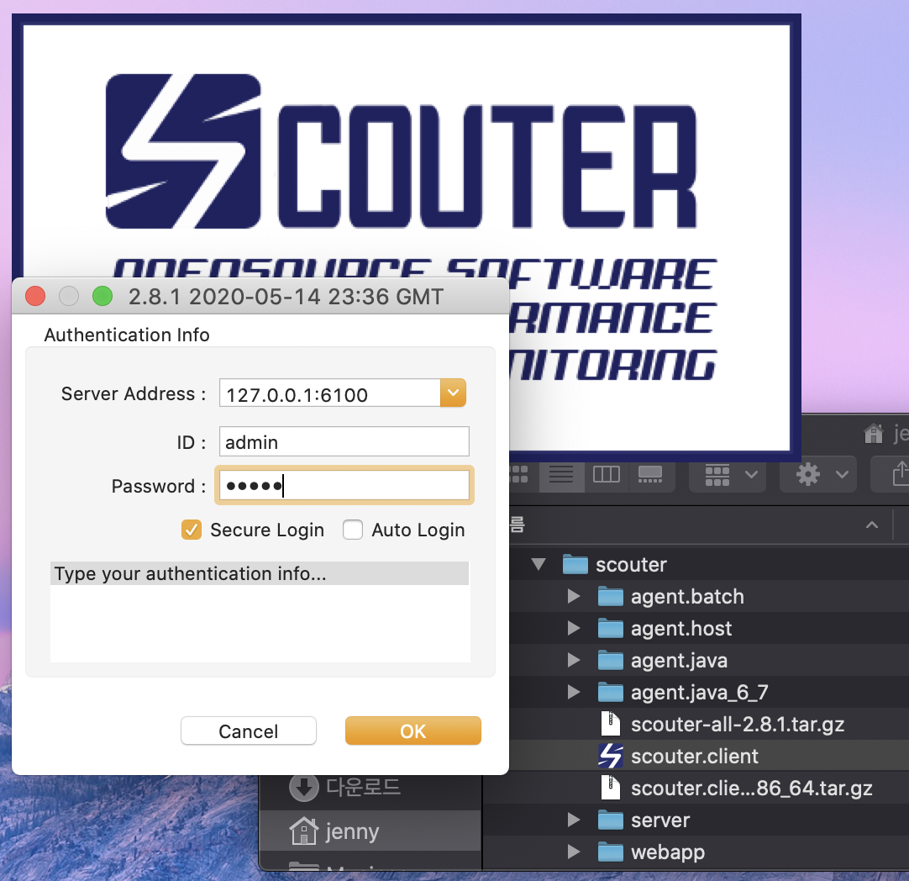This screenshot has width=909, height=881.
Task: Uncheck the Secure Login checkbox
Action: click(x=192, y=530)
